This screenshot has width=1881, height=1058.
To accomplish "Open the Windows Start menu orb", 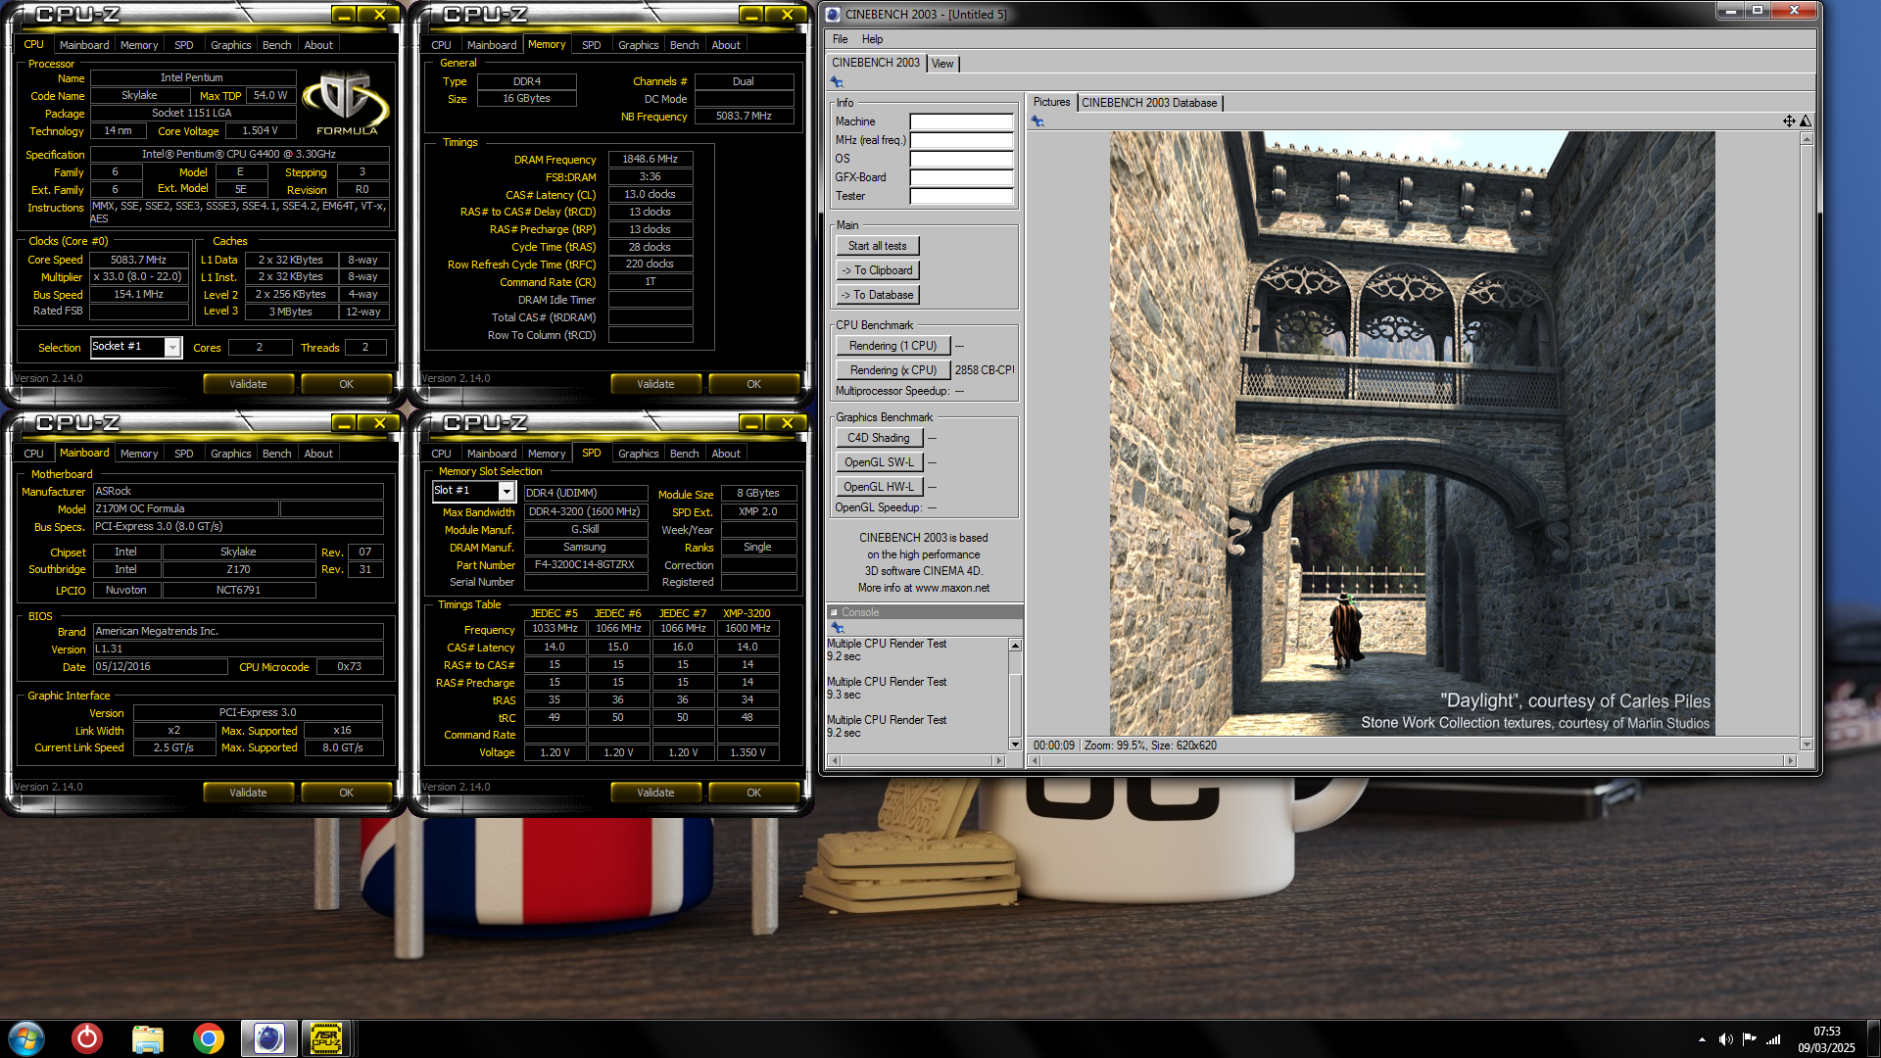I will (x=26, y=1038).
